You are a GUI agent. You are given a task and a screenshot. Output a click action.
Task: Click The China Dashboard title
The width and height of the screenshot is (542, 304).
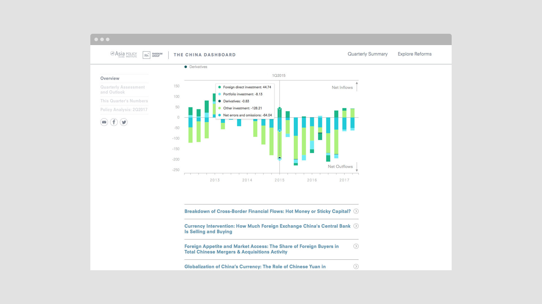pyautogui.click(x=204, y=55)
